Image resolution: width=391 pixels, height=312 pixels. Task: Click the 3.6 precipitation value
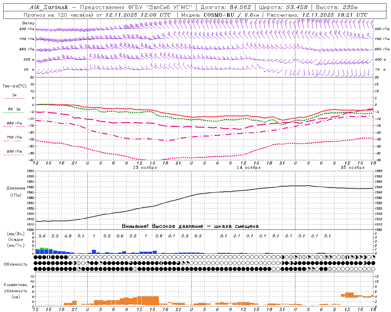(42, 236)
